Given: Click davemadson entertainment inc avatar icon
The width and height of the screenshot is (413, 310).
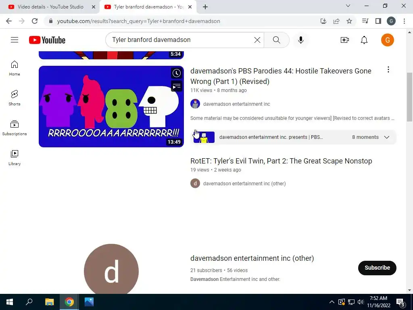Looking at the screenshot, I should (x=195, y=104).
